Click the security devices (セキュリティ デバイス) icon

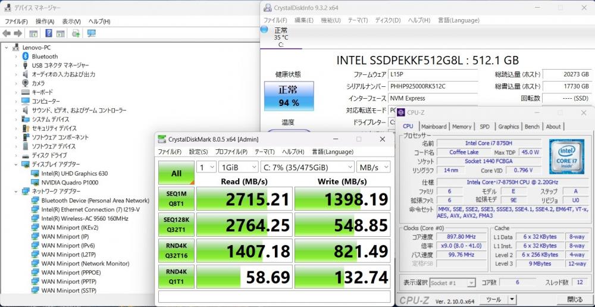coord(26,129)
